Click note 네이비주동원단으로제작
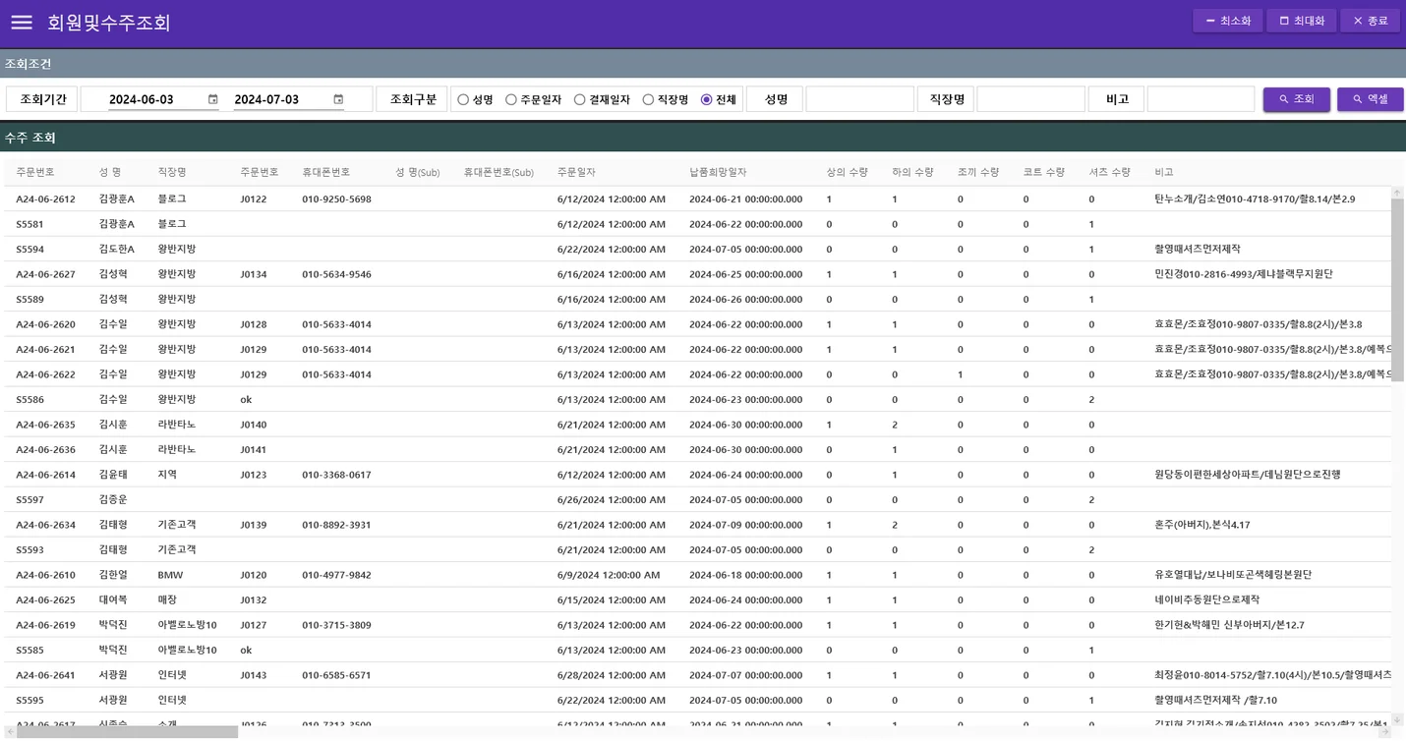The image size is (1406, 741). pos(1207,599)
